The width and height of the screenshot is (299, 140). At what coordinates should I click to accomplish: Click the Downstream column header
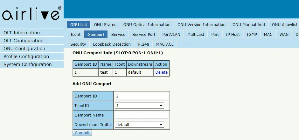coord(140,64)
